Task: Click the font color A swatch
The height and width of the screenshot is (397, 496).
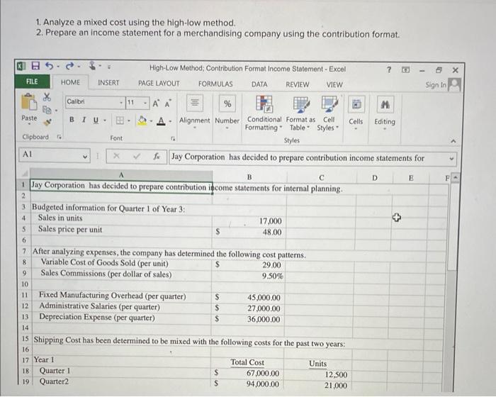Action: pyautogui.click(x=162, y=121)
